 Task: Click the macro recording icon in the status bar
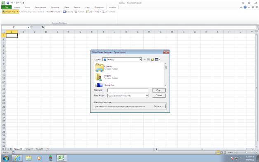coord(13,153)
